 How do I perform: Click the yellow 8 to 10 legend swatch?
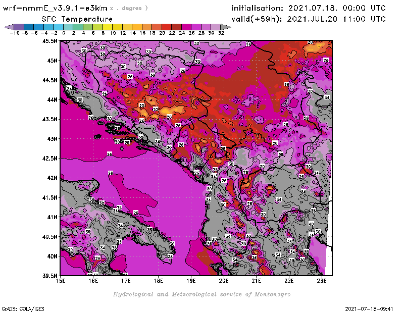pos(108,27)
